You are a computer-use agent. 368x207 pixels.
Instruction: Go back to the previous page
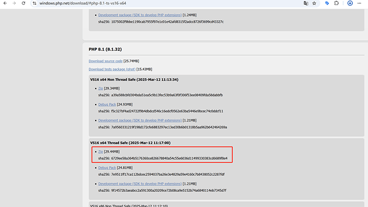(x=5, y=3)
